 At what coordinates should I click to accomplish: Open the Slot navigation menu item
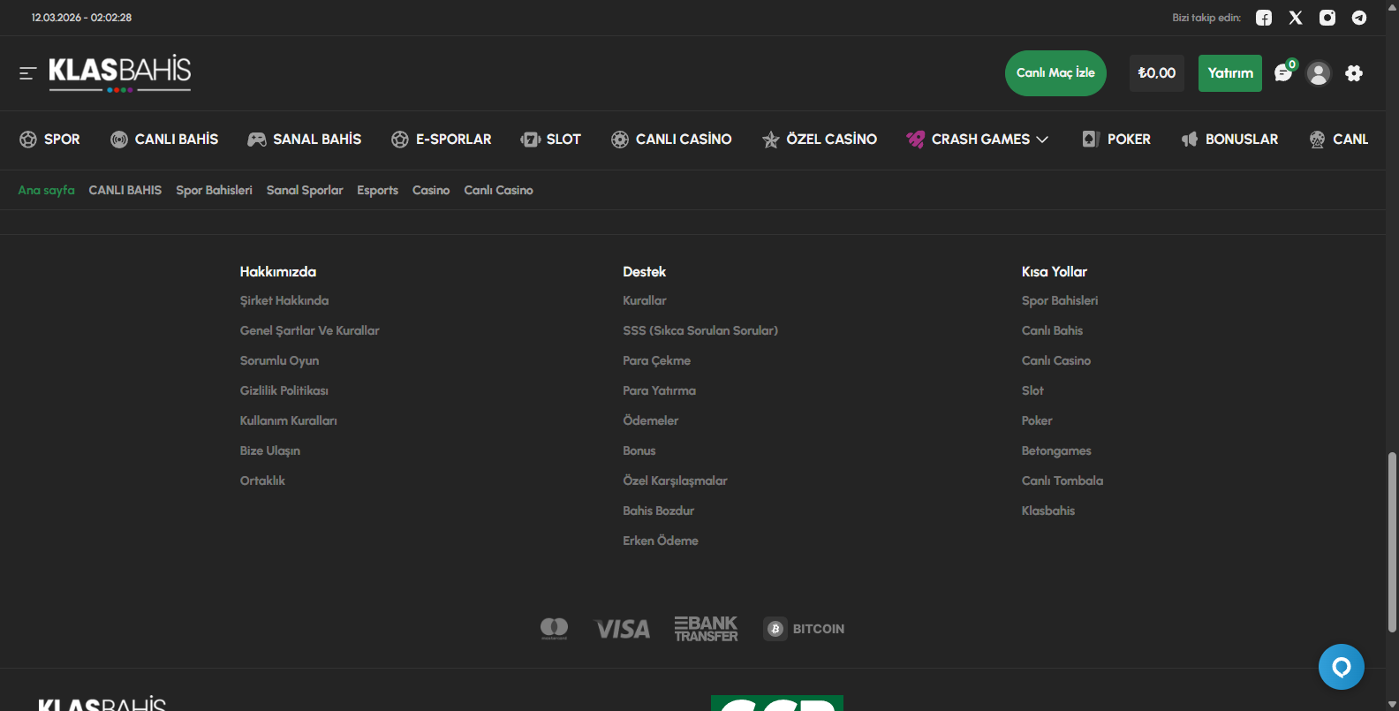point(551,140)
